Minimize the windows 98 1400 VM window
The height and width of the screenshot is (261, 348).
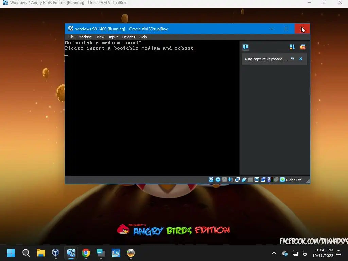point(271,29)
